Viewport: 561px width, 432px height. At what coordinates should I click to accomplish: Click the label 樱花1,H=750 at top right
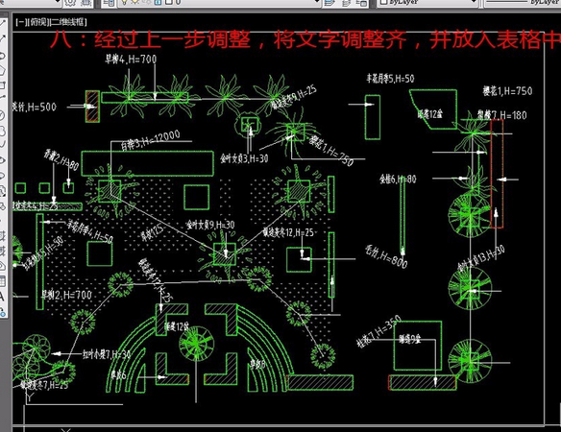pos(507,91)
